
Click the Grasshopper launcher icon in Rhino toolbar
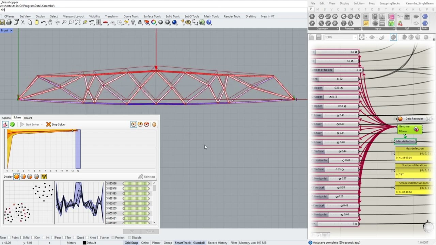(202, 22)
